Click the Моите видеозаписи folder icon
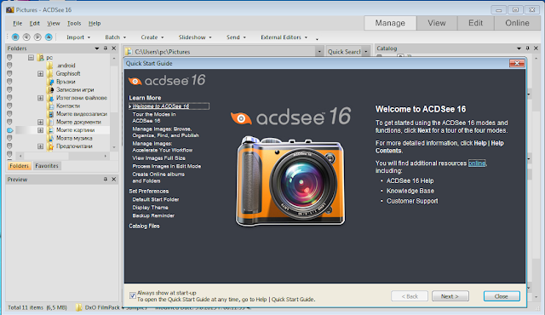This screenshot has width=545, height=315. click(50, 114)
